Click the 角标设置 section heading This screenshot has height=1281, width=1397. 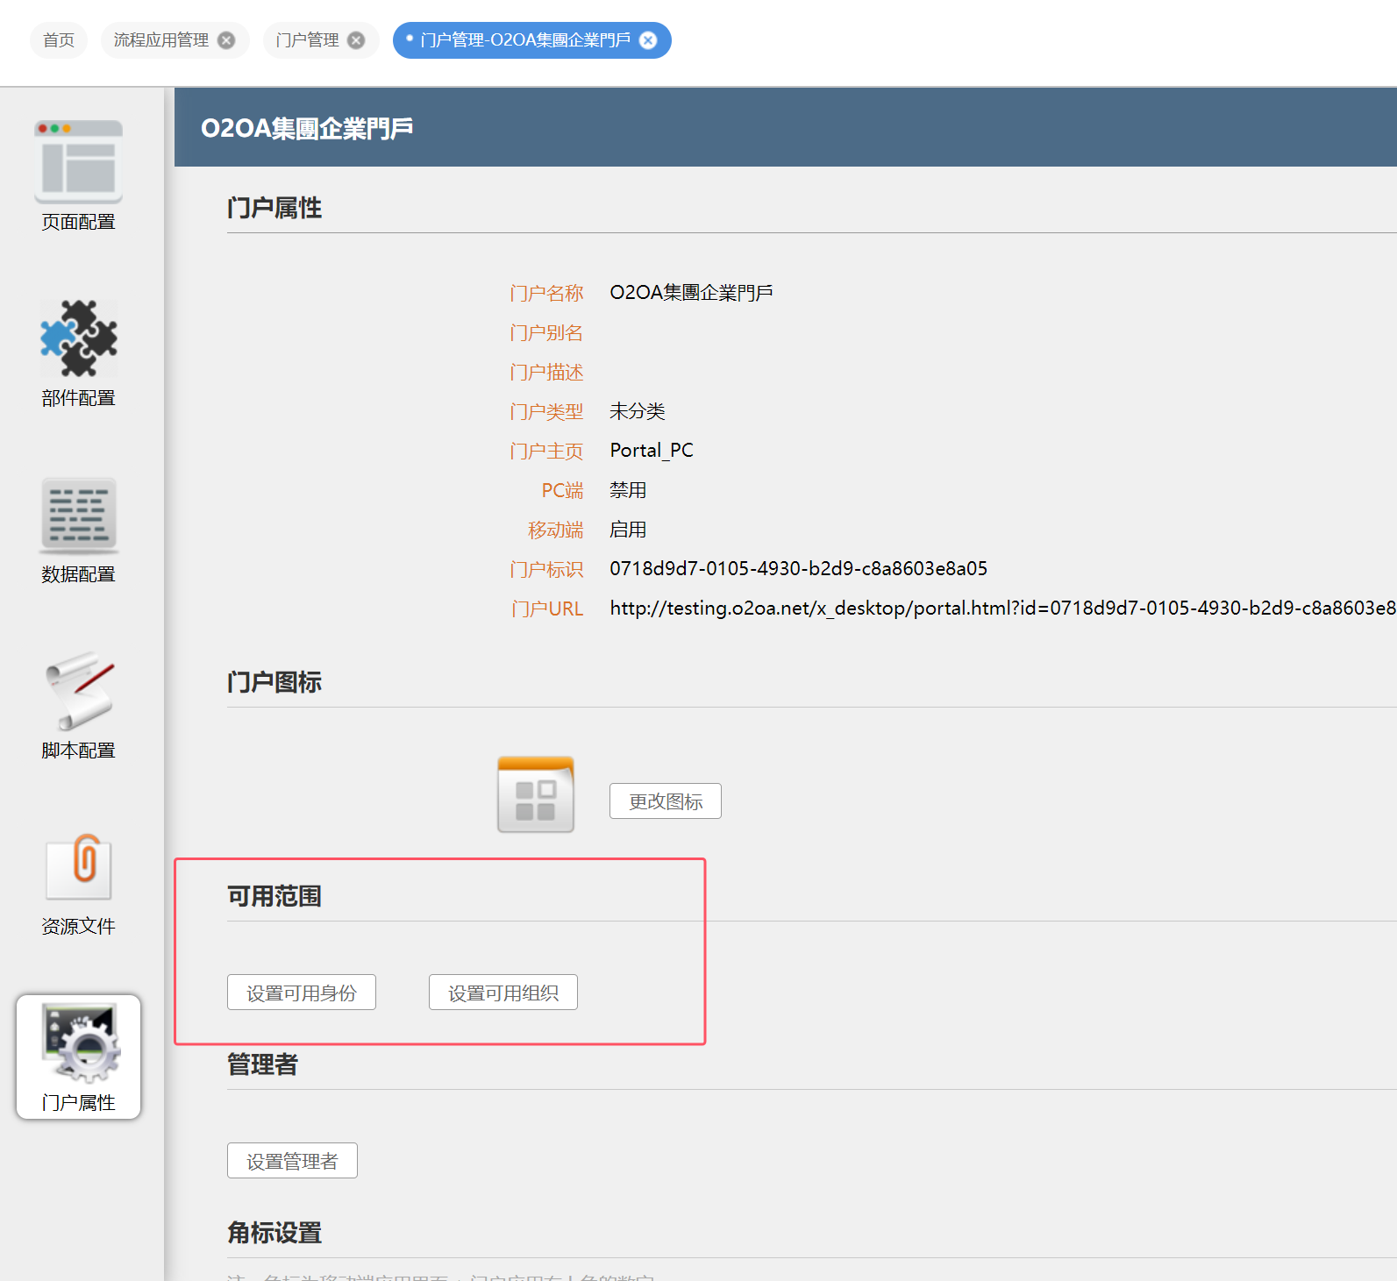(x=274, y=1233)
